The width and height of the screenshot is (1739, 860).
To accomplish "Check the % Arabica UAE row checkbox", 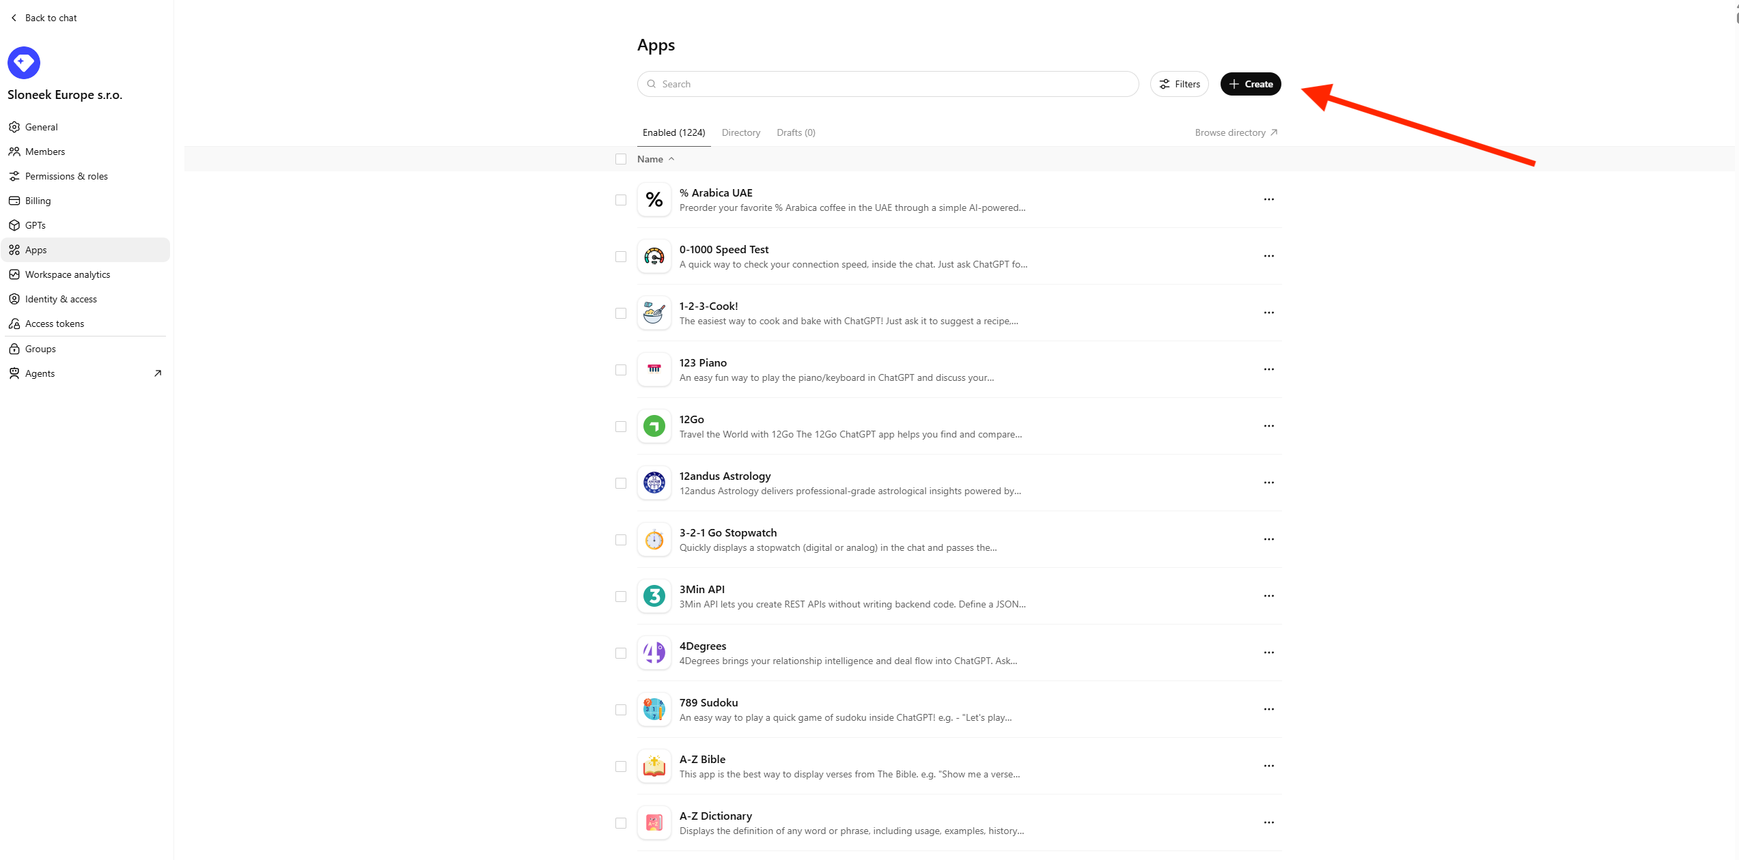I will click(621, 200).
